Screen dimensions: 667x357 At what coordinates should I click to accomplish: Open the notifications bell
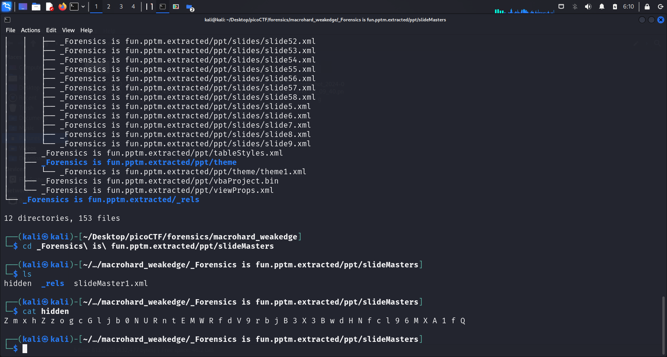(x=602, y=7)
